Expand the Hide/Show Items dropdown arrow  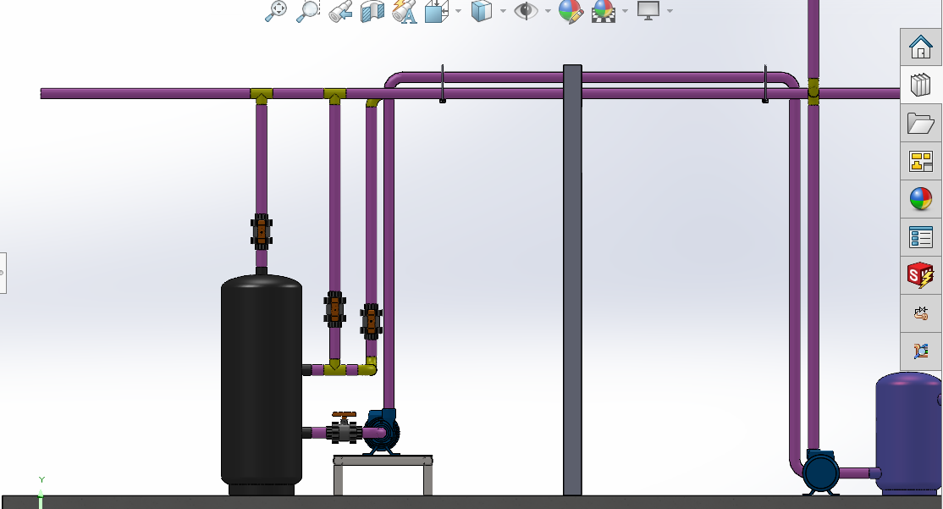point(548,11)
